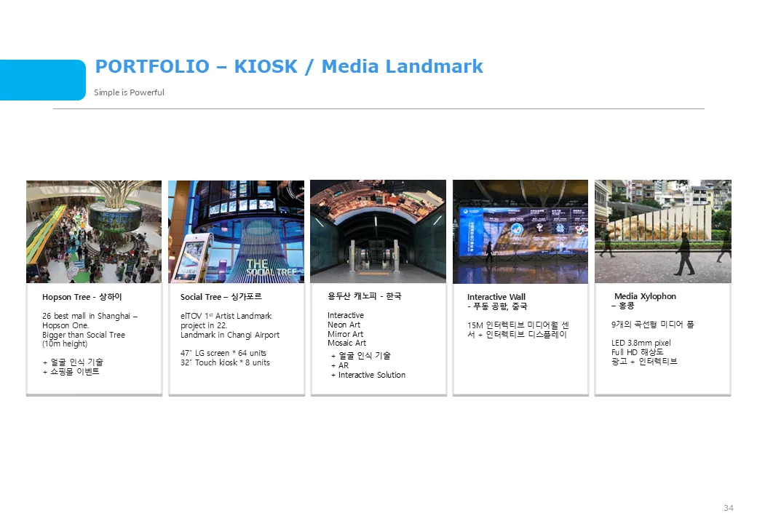Click the slide page number 34

[729, 507]
